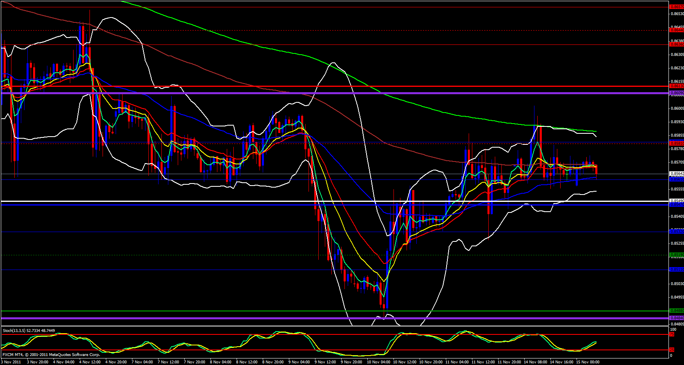Select stochastic level 25 marker
Image resolution: width=684 pixels, height=365 pixels.
point(671,350)
